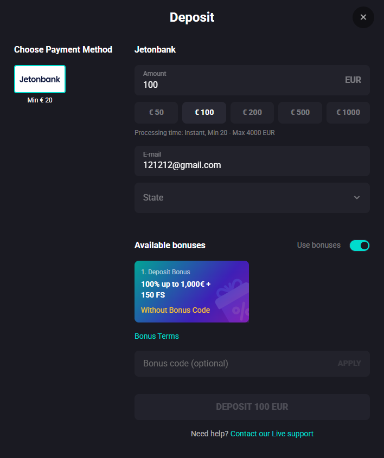The height and width of the screenshot is (458, 384).
Task: Click the Without Bonus Code text
Action: point(175,310)
